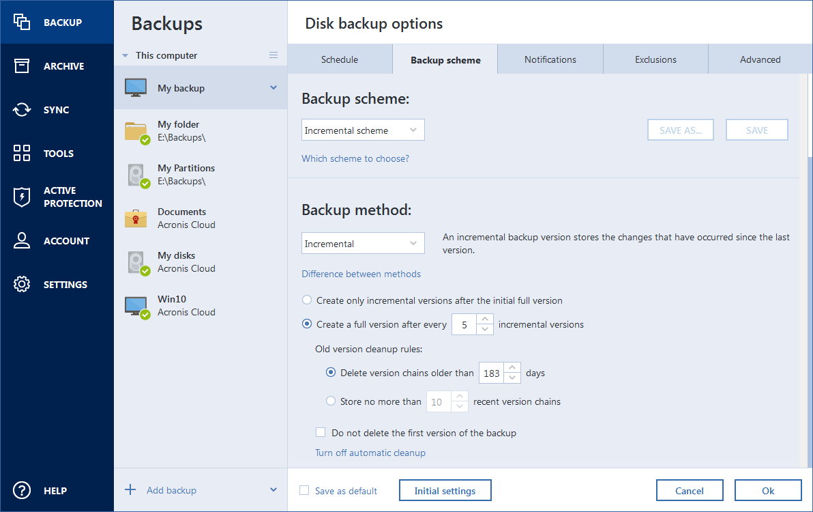This screenshot has width=813, height=512.
Task: Select the Sync sidebar icon
Action: pos(57,109)
